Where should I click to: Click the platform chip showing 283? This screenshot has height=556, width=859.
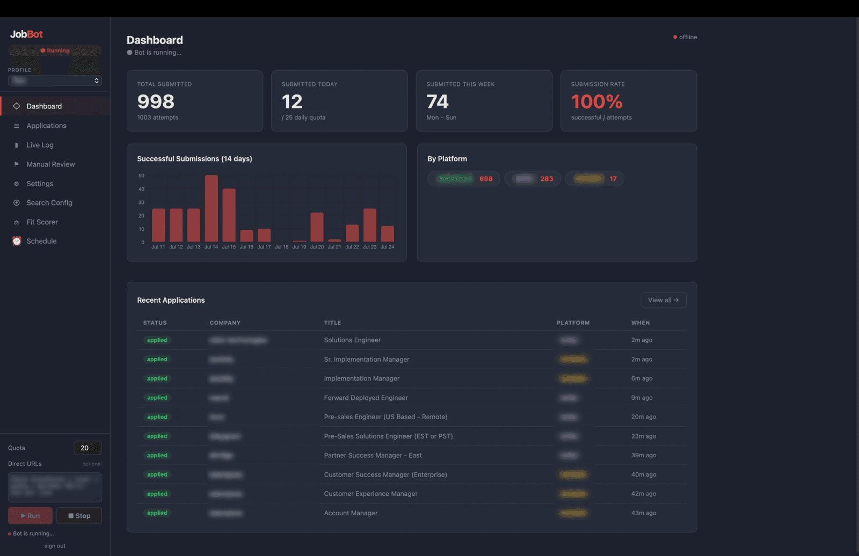[533, 179]
